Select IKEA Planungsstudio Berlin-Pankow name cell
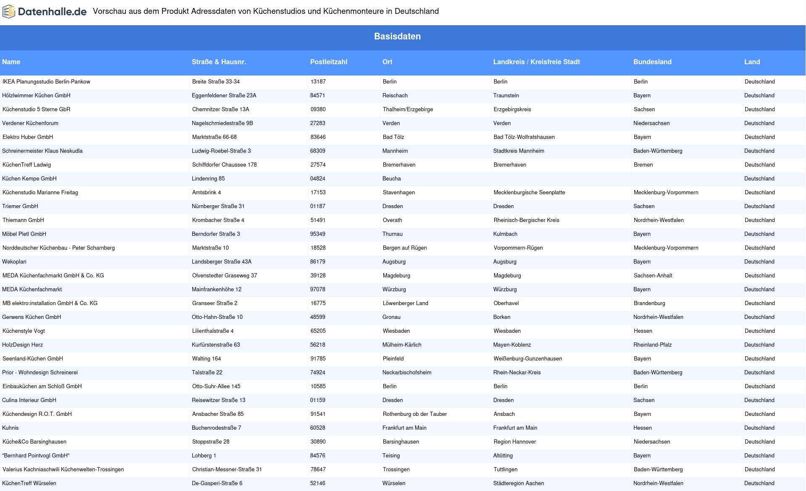The image size is (806, 491). pyautogui.click(x=46, y=82)
